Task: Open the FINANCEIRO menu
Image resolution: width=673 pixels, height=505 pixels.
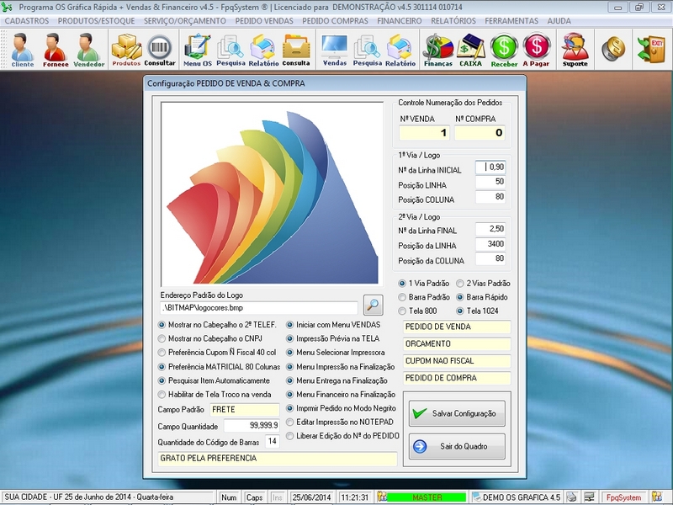Action: pyautogui.click(x=399, y=20)
